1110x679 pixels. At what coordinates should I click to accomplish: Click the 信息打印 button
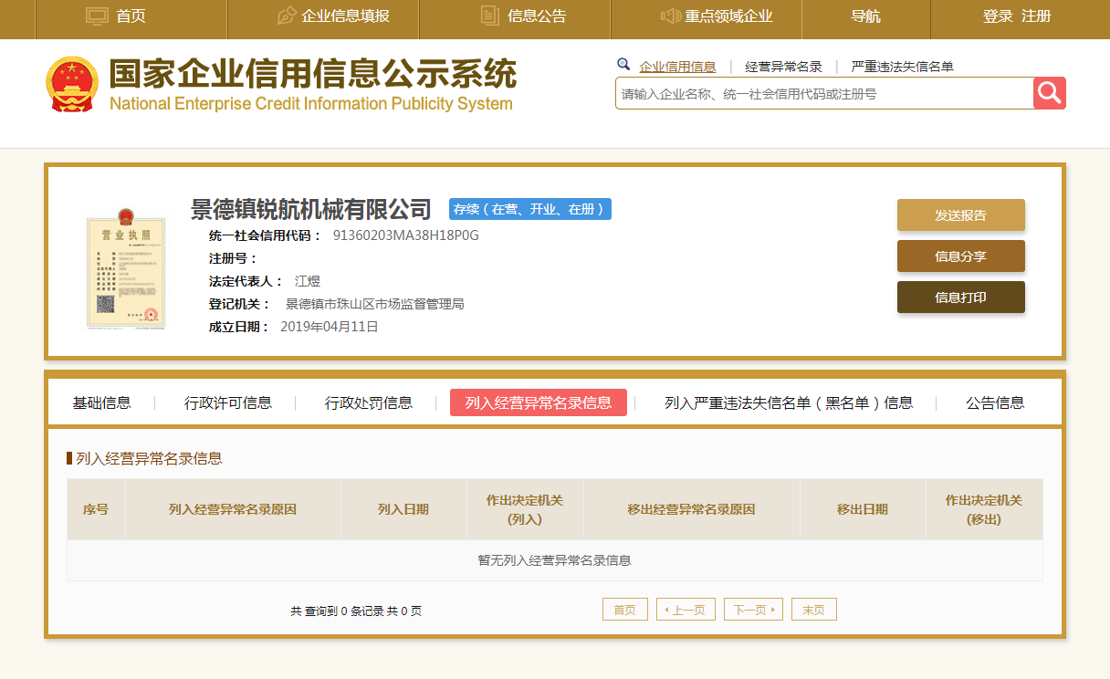coord(961,298)
